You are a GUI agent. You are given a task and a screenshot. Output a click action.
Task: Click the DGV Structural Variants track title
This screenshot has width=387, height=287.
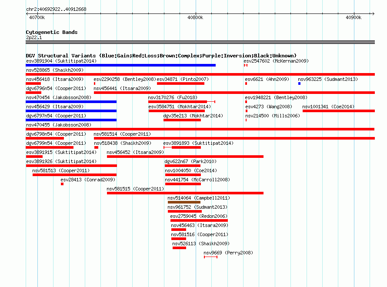161,56
